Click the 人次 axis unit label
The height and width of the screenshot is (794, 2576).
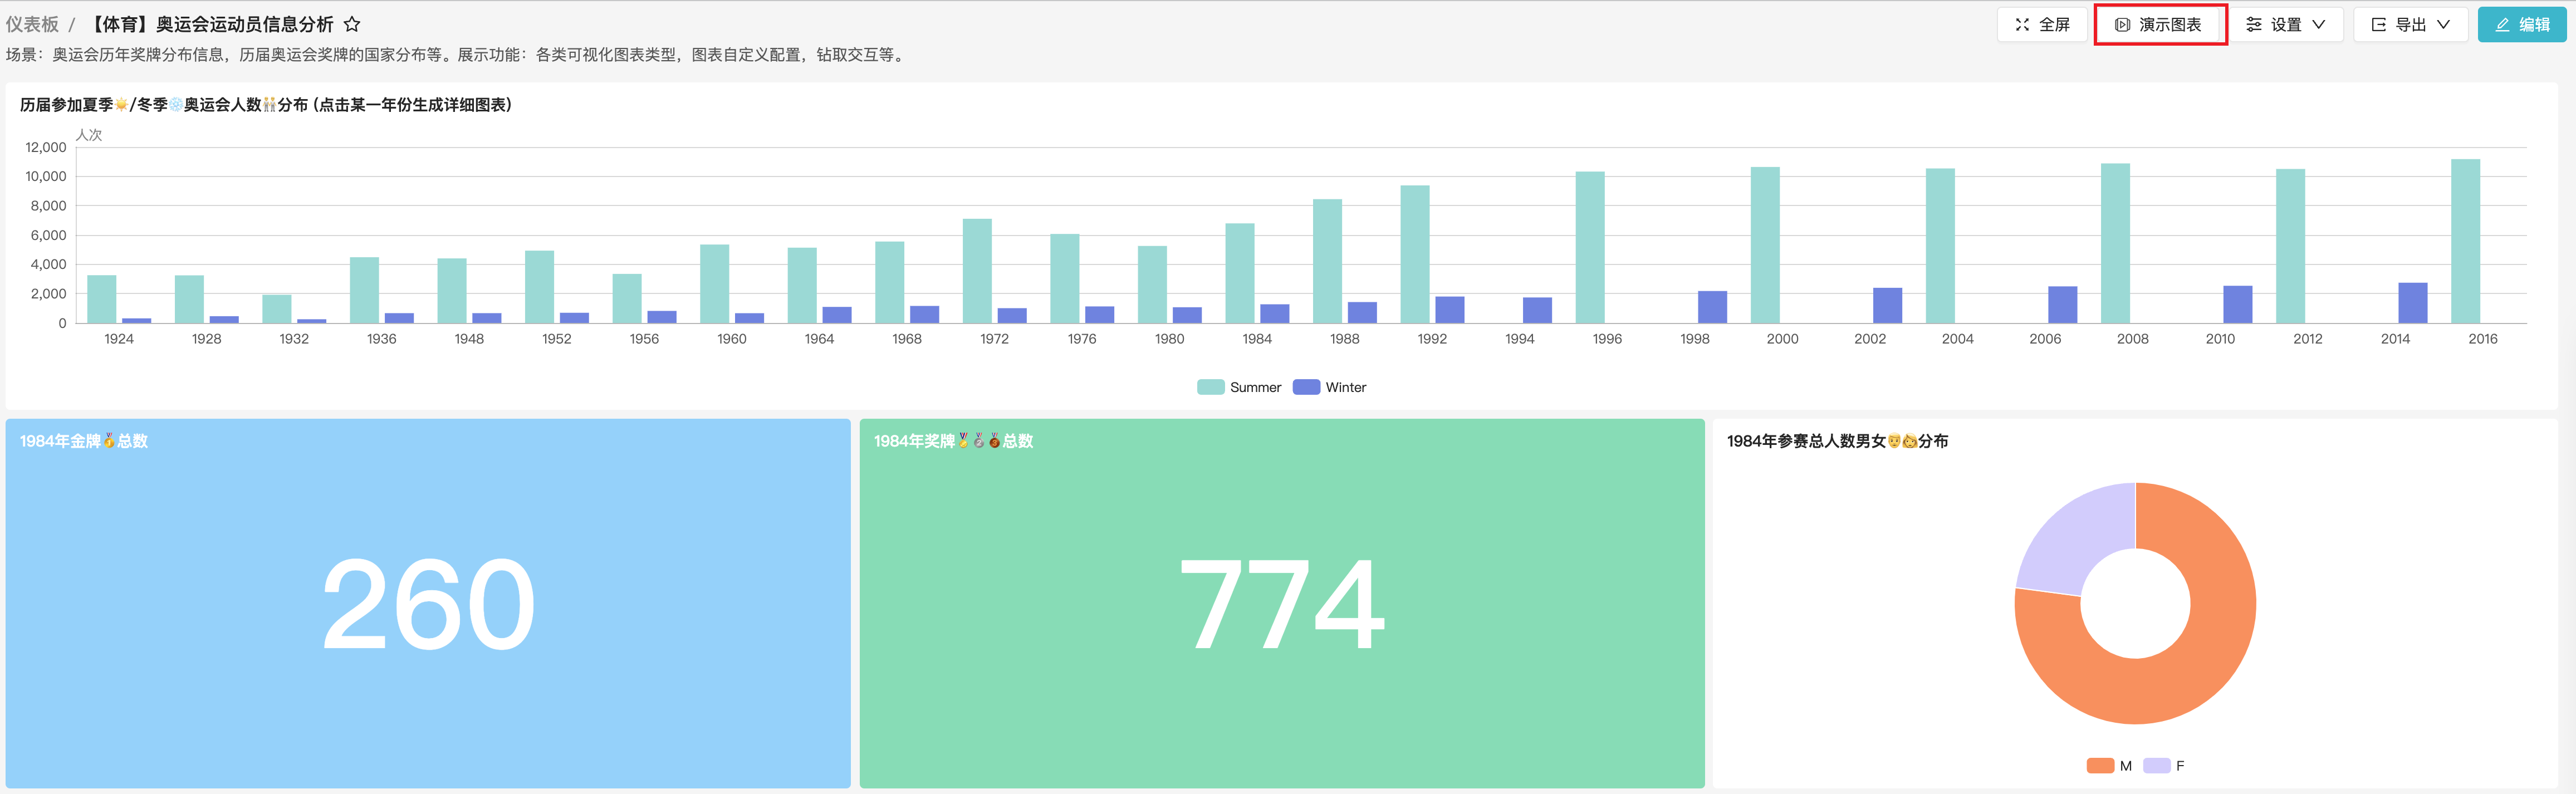[x=89, y=135]
